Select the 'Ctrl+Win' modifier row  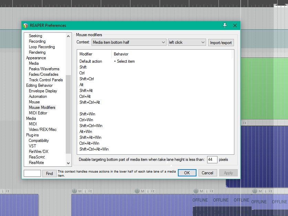(x=86, y=120)
